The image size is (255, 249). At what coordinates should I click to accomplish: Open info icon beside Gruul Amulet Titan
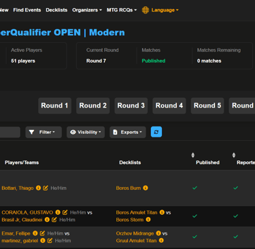tap(161, 240)
